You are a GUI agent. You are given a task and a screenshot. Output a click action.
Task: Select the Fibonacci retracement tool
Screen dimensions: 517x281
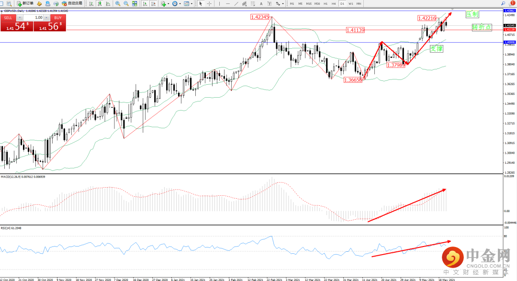pyautogui.click(x=253, y=4)
